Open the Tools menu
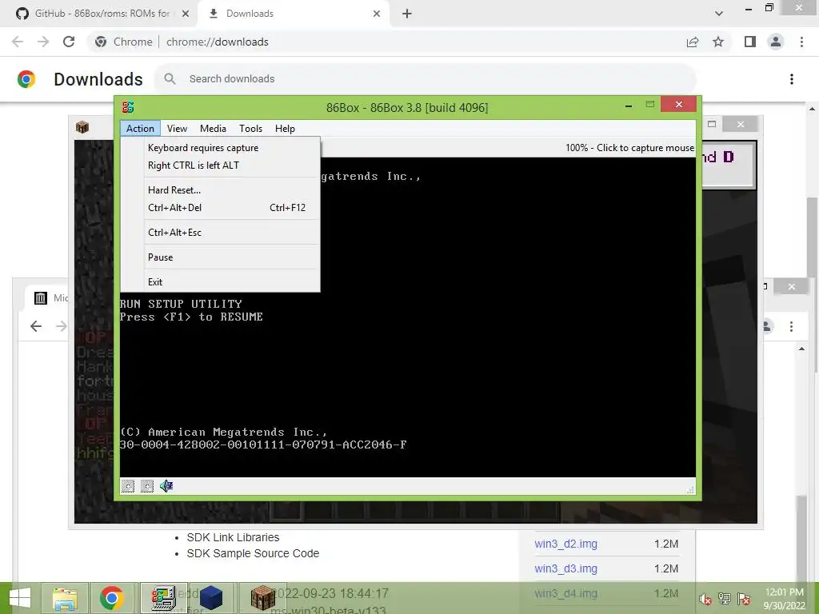Image resolution: width=819 pixels, height=614 pixels. (x=250, y=129)
